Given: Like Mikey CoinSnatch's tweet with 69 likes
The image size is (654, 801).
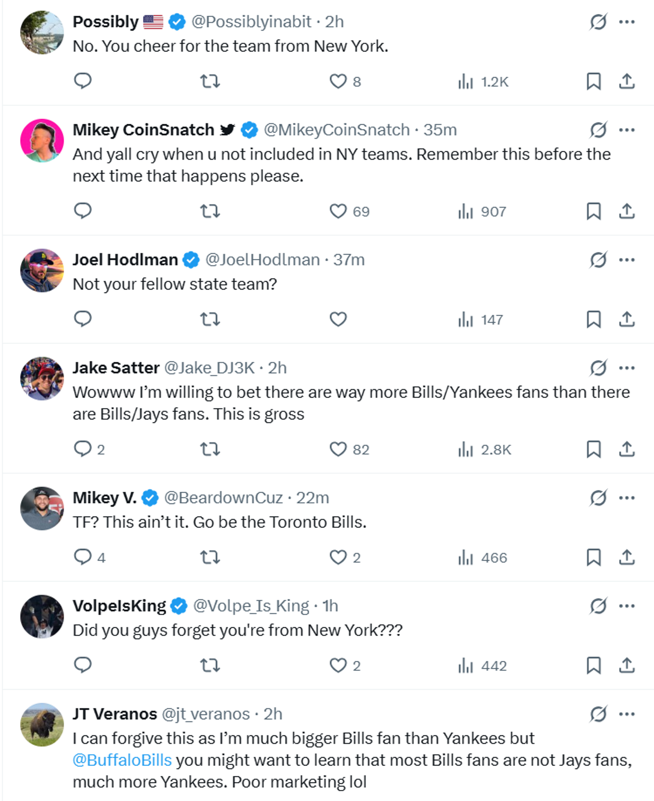Looking at the screenshot, I should click(x=338, y=212).
